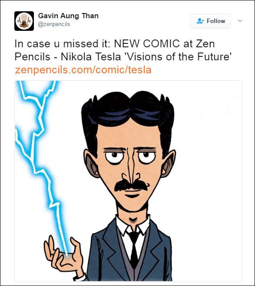Expand the tweet options chevron

[x=240, y=21]
